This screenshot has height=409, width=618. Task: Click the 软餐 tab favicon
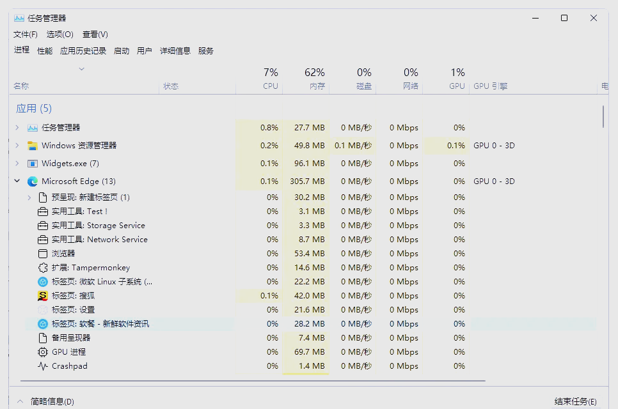point(43,324)
